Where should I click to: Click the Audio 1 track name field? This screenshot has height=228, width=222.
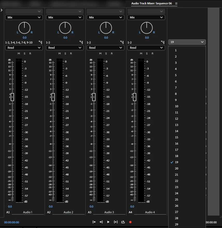click(x=28, y=212)
